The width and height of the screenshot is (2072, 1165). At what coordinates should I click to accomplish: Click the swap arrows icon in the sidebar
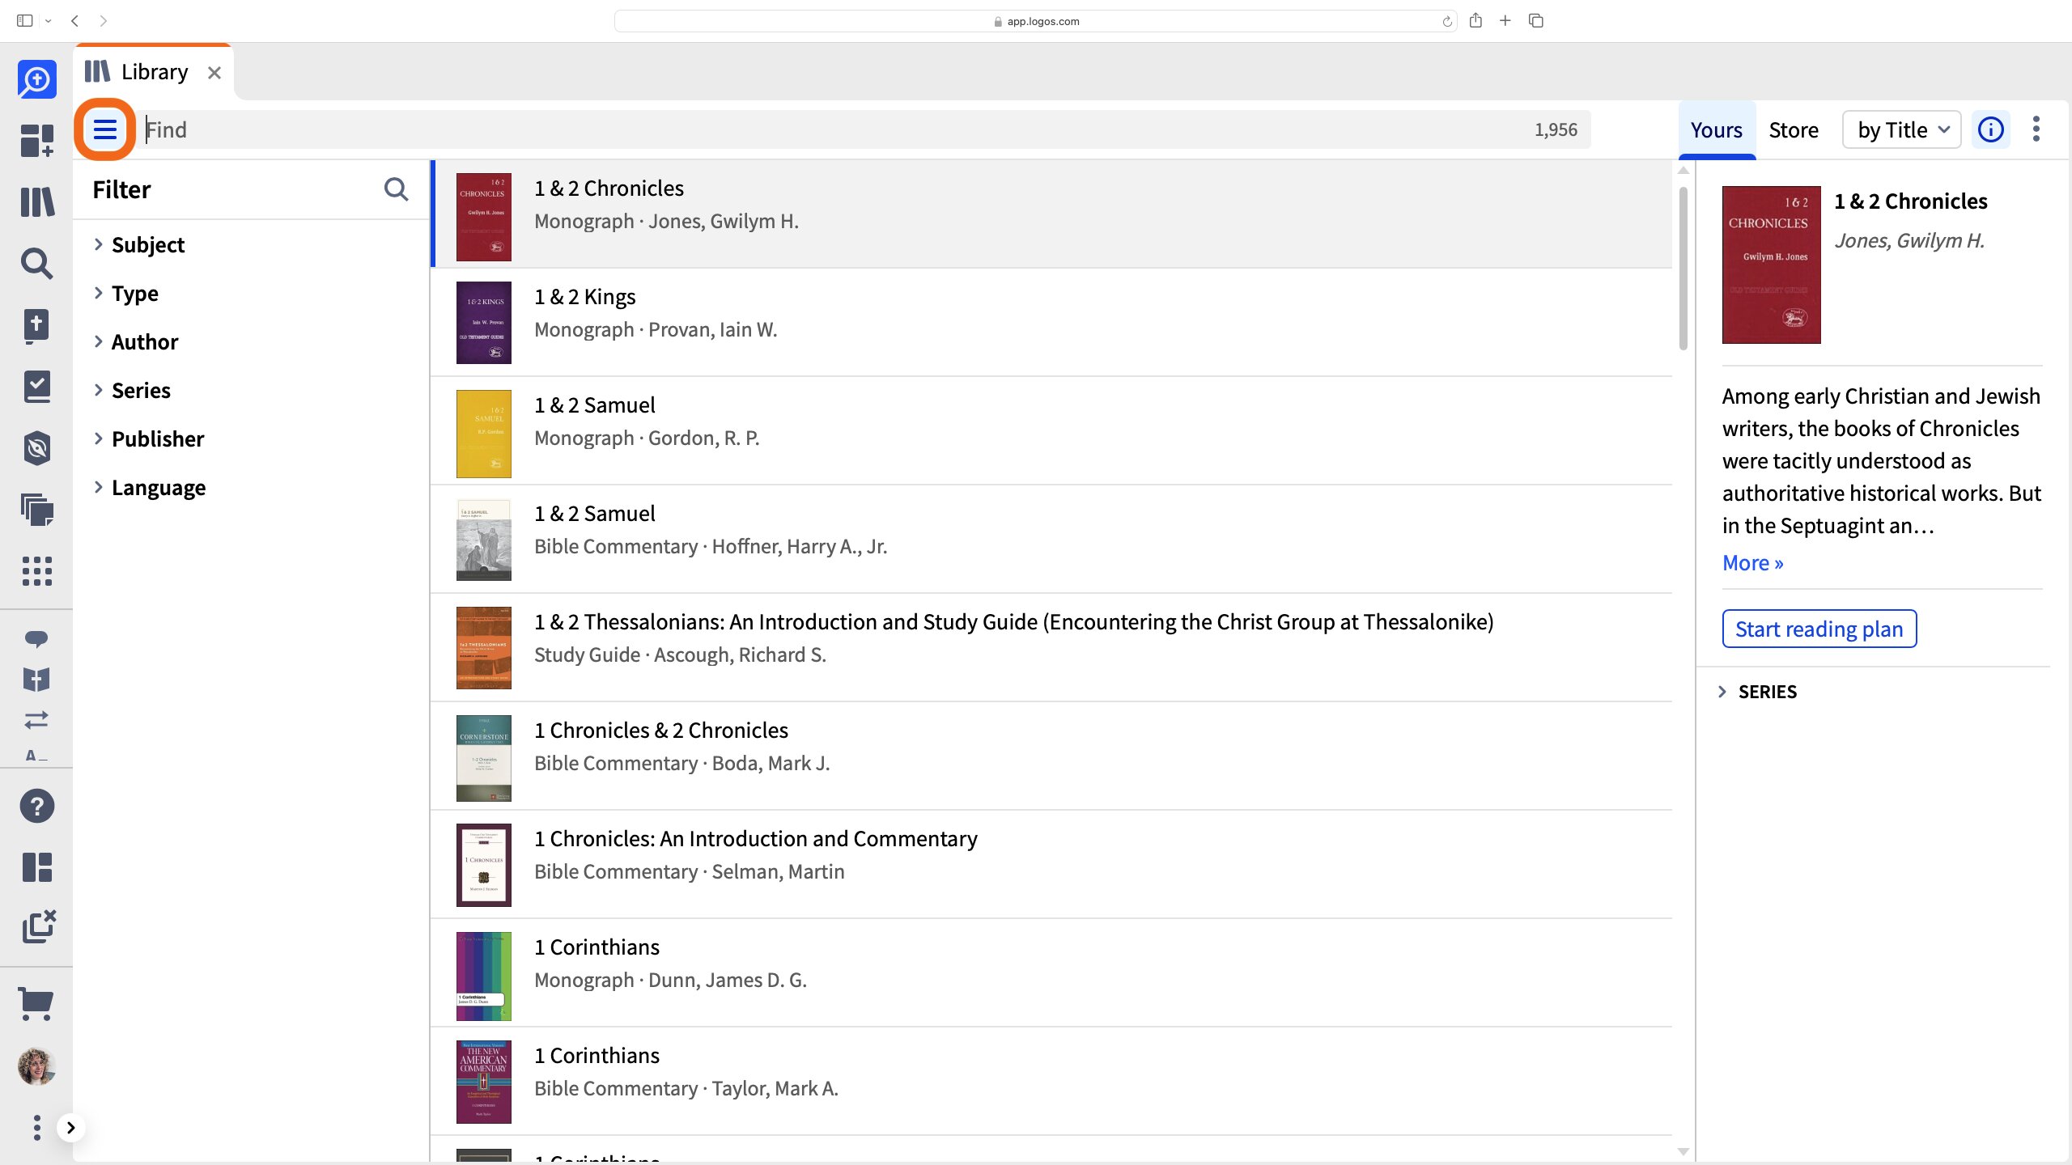click(36, 719)
